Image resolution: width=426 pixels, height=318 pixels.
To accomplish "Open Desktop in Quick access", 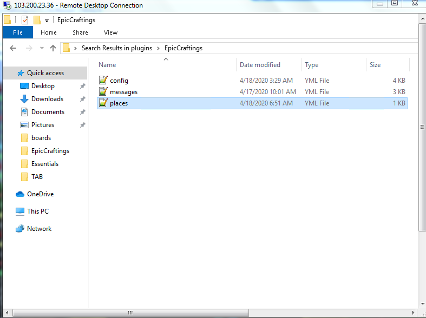I will 43,86.
